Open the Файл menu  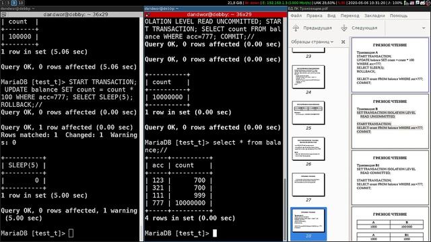(x=296, y=15)
